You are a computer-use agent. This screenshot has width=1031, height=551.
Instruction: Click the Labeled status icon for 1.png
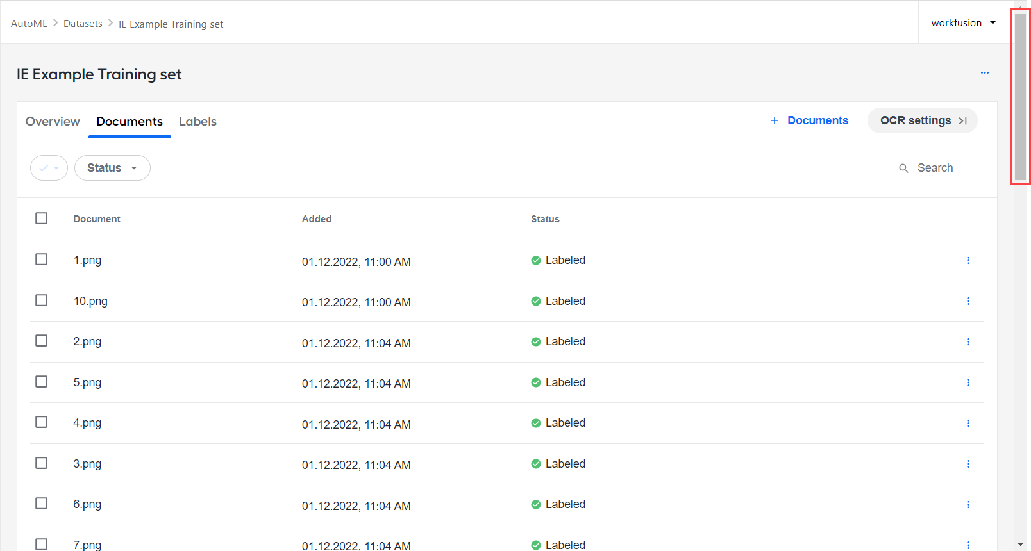click(x=536, y=261)
